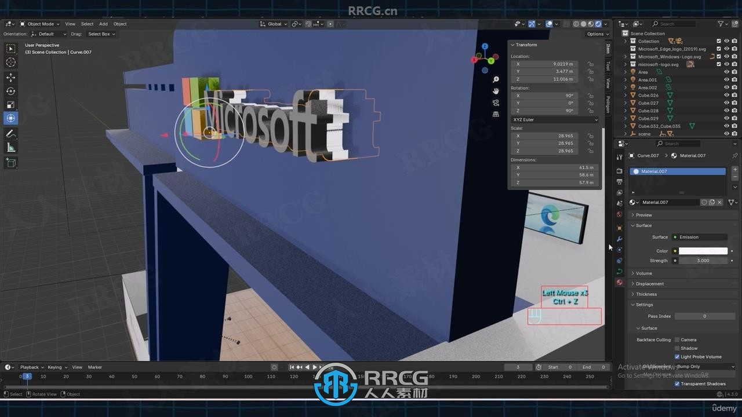Select the Rotate tool

pyautogui.click(x=10, y=91)
